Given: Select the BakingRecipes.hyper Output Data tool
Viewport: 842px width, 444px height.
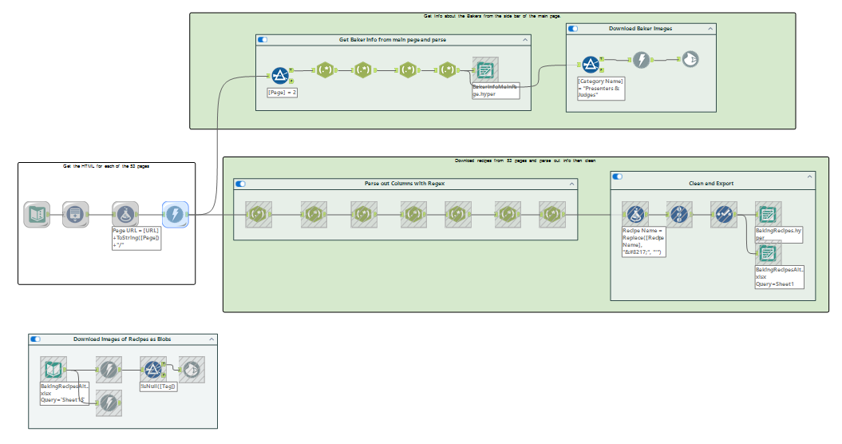Looking at the screenshot, I should click(x=768, y=215).
